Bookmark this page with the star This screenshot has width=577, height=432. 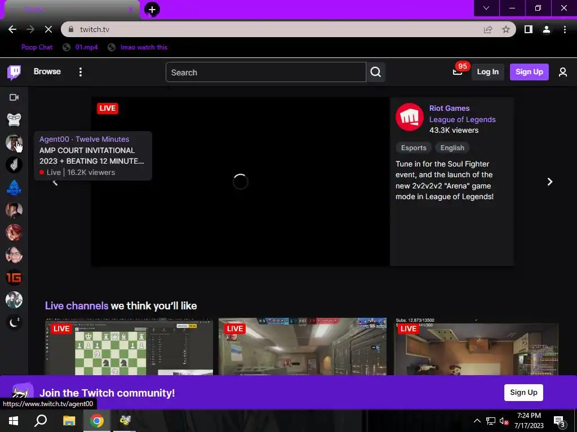point(506,29)
